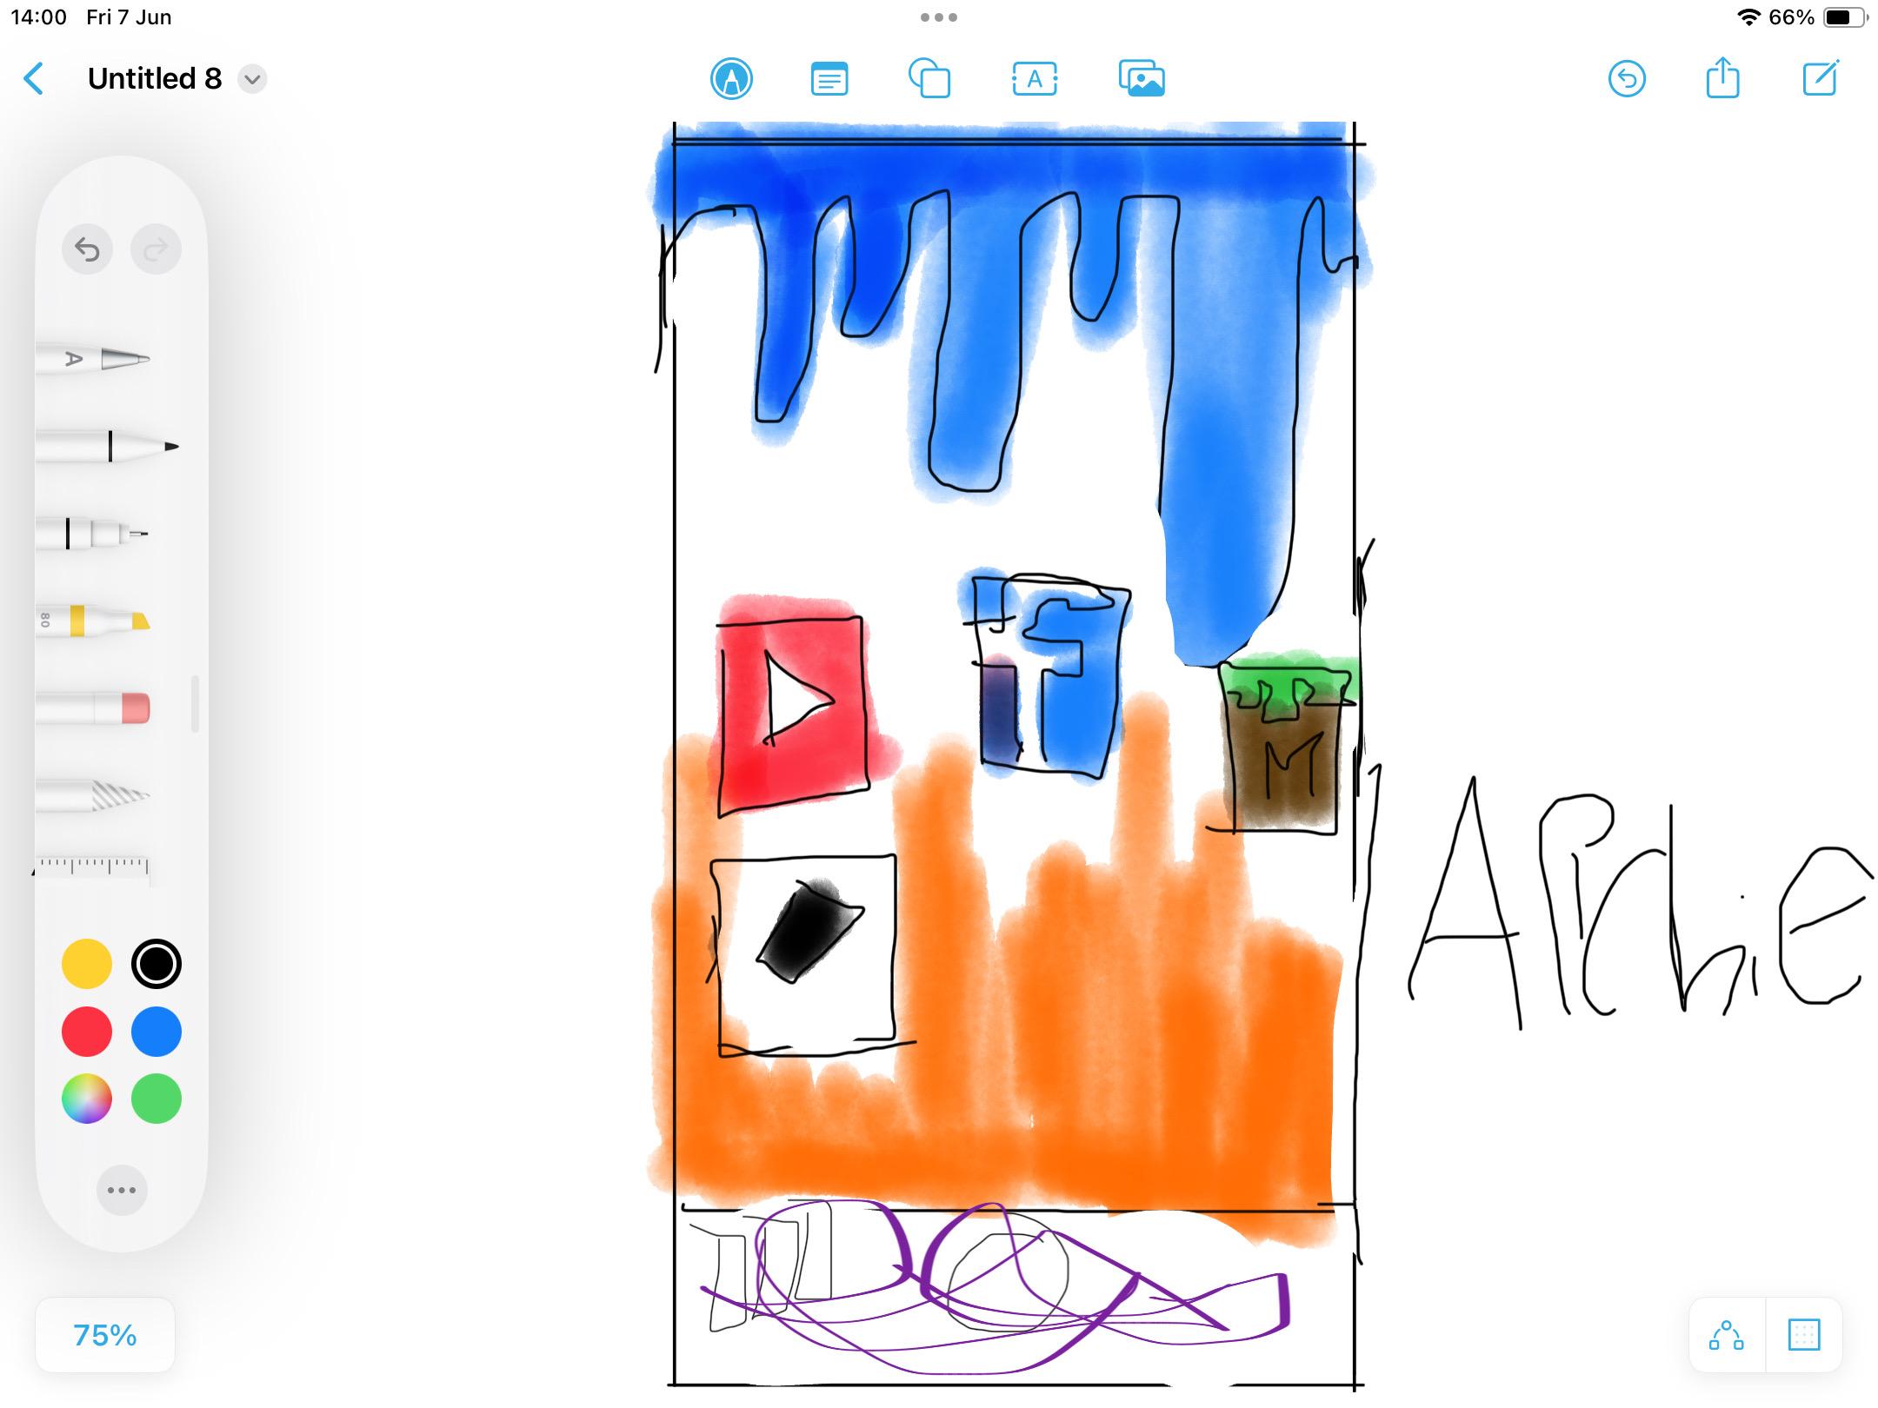This screenshot has height=1408, width=1878.
Task: Tap the red play button drawing
Action: click(x=793, y=711)
